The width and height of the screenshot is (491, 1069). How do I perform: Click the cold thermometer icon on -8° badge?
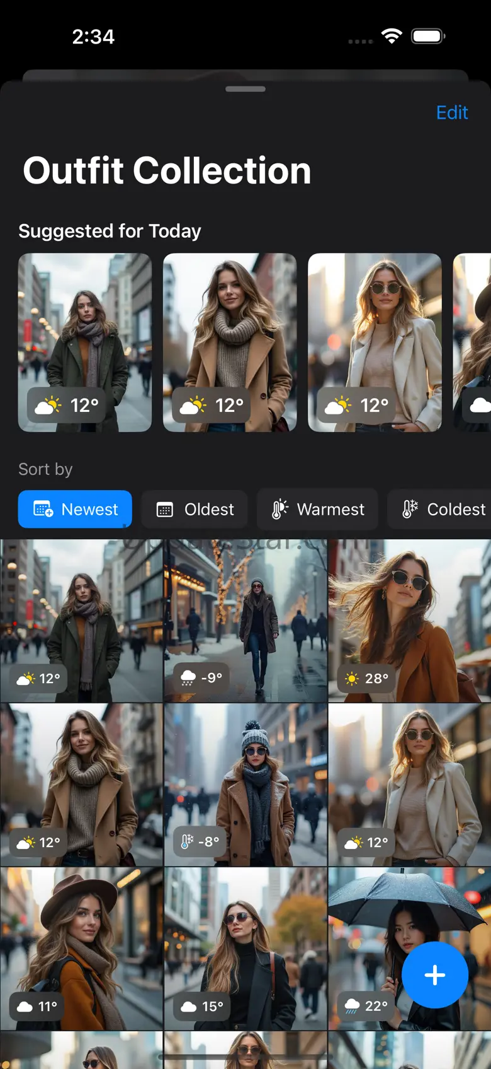(187, 842)
